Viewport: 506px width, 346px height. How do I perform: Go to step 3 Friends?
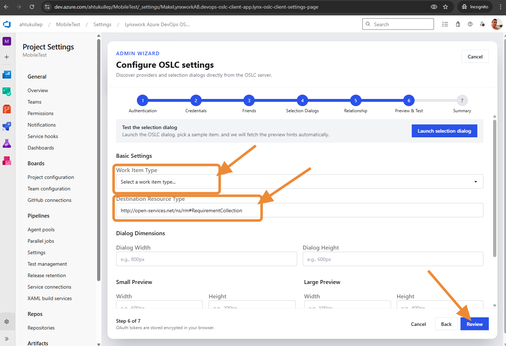click(249, 101)
